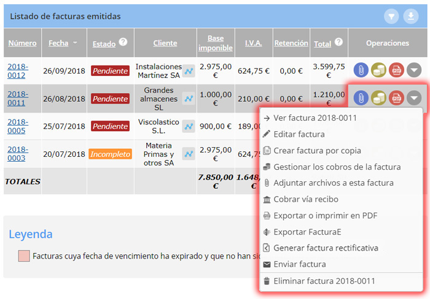The image size is (430, 299).
Task: Click Pendiente status badge of invoice 2018-0005
Action: point(110,126)
